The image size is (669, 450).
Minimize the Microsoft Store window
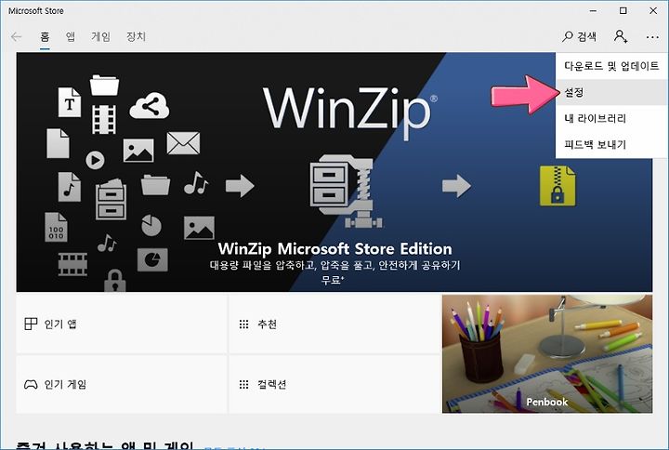click(x=593, y=10)
